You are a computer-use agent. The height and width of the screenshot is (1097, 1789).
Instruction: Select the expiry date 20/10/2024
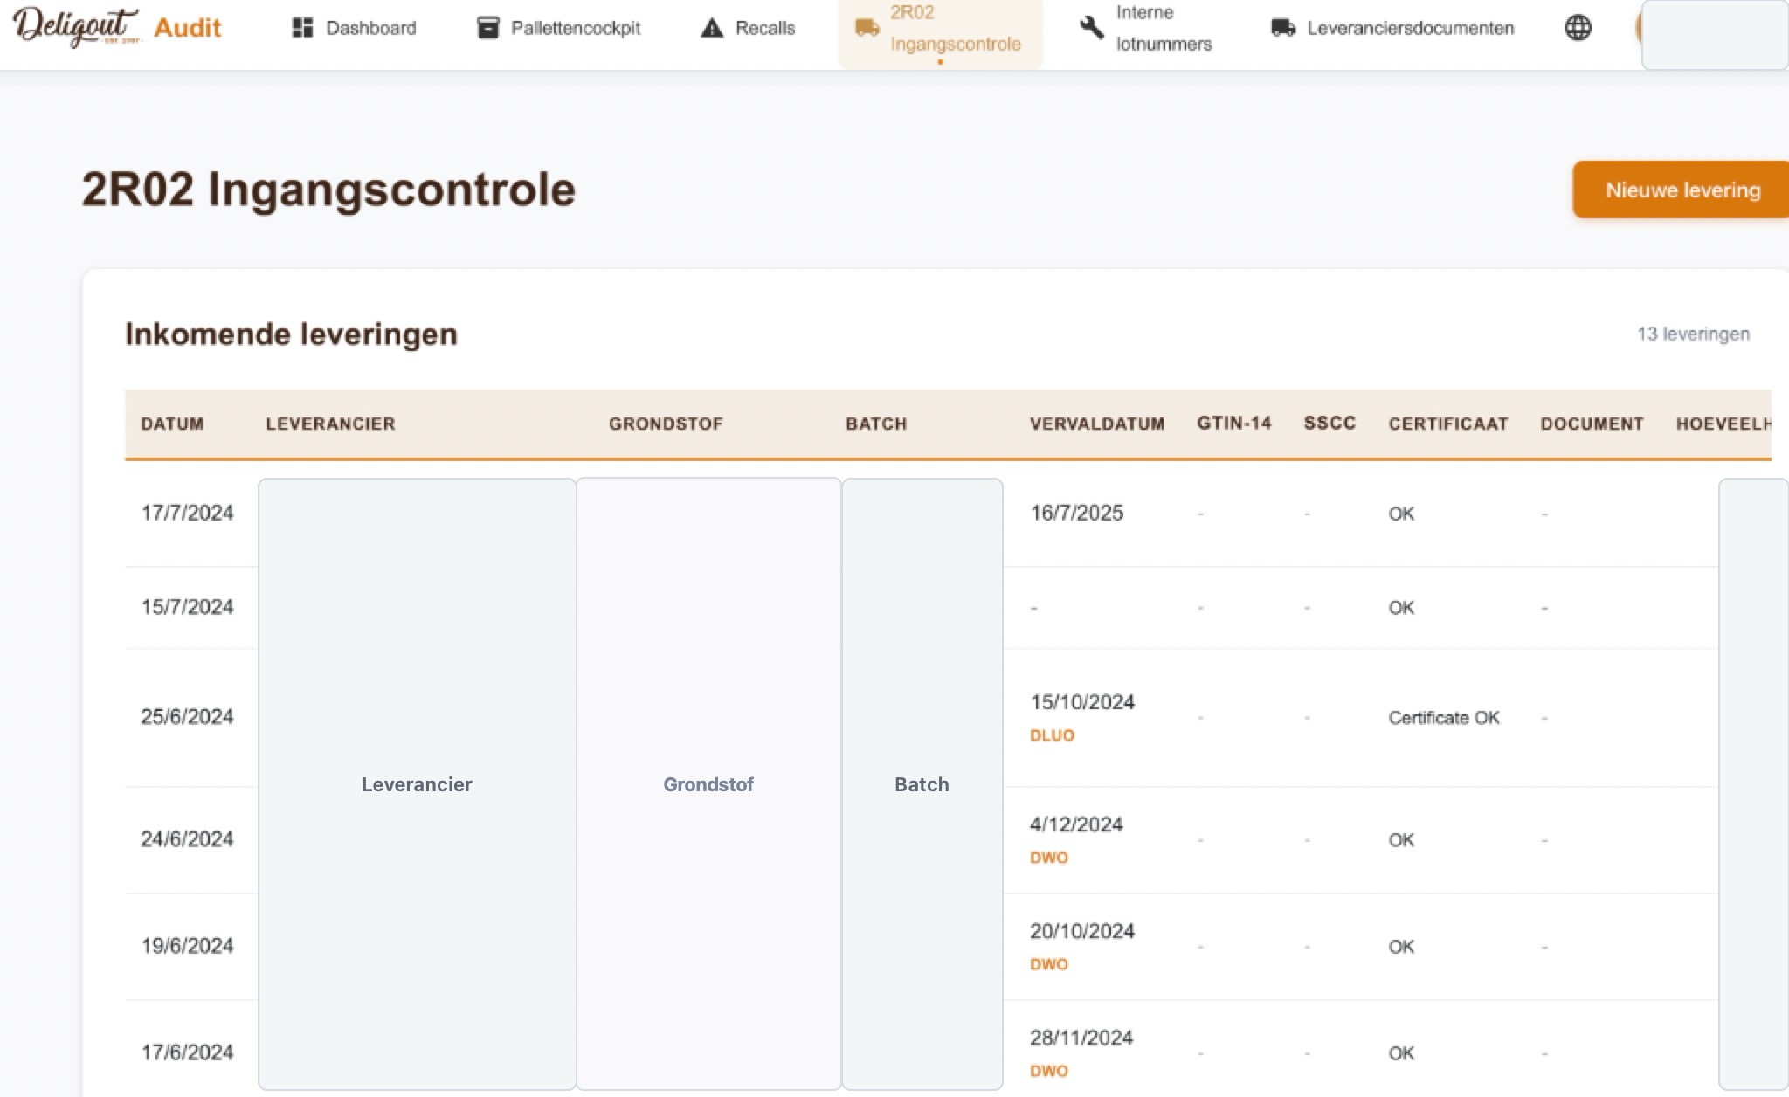(1082, 931)
